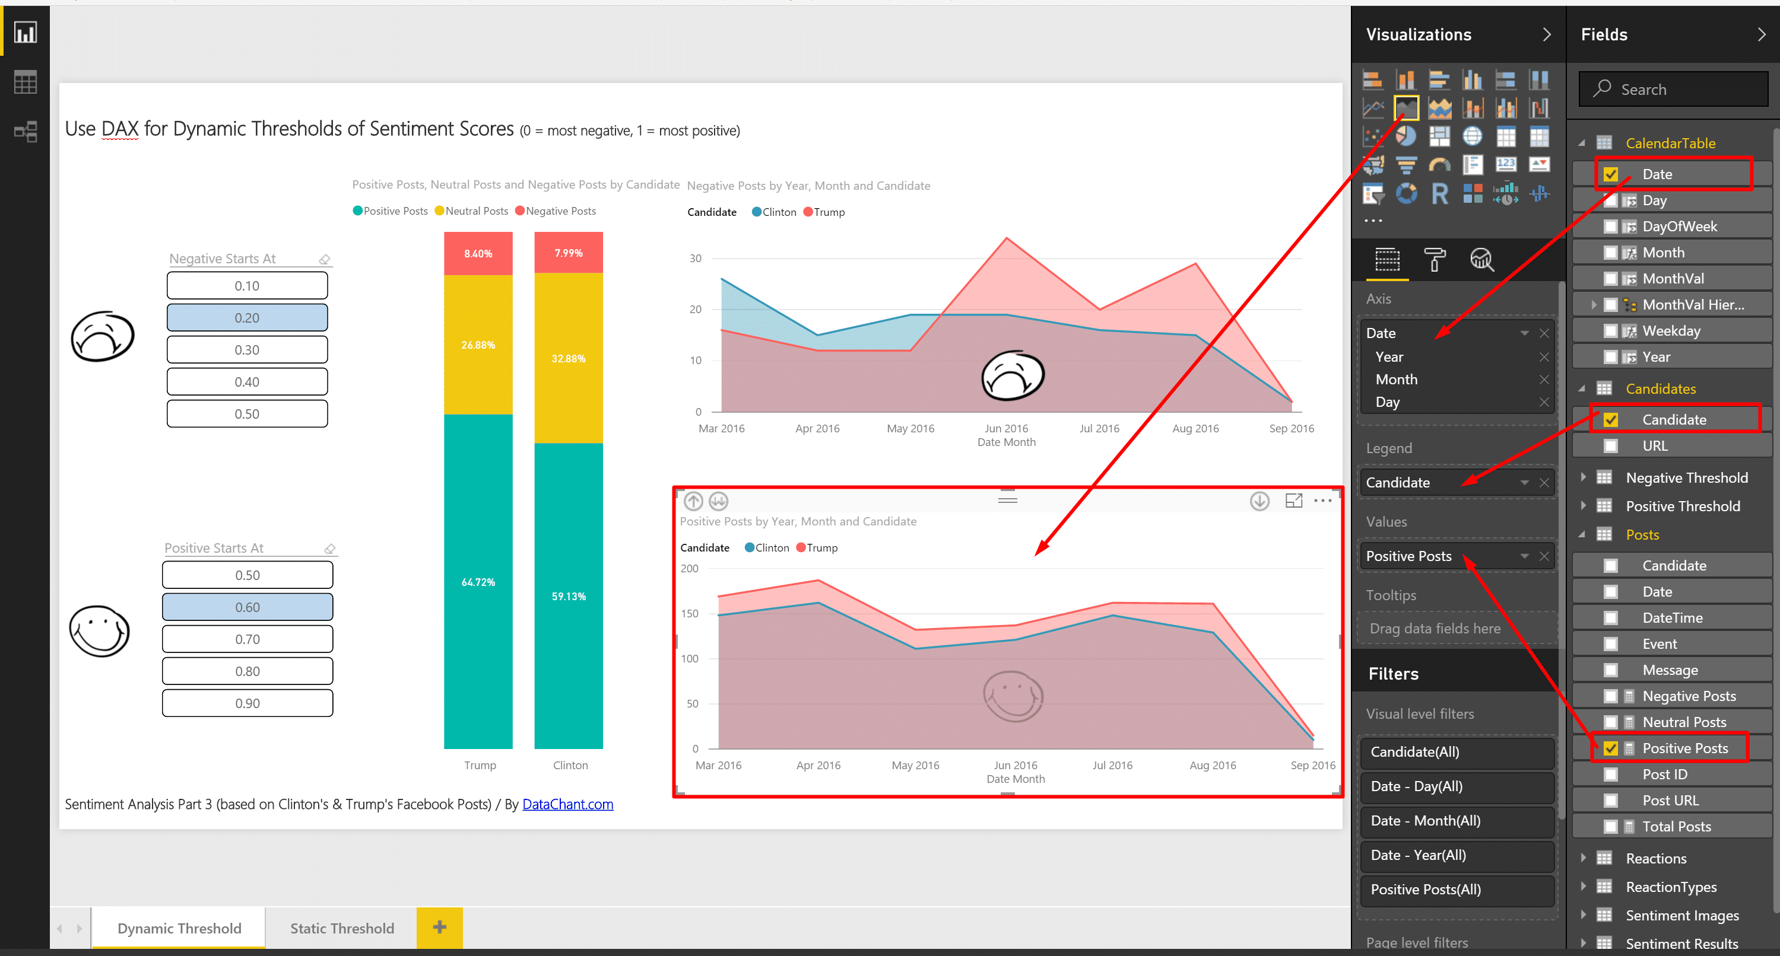The height and width of the screenshot is (956, 1780).
Task: Uncheck the Positive Posts field checkbox
Action: (x=1611, y=748)
